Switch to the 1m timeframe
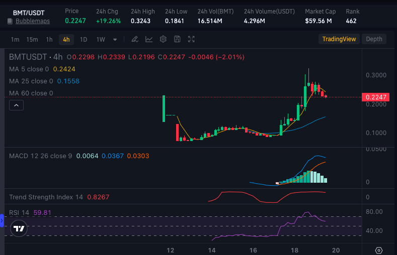This screenshot has width=397, height=255. (x=15, y=40)
